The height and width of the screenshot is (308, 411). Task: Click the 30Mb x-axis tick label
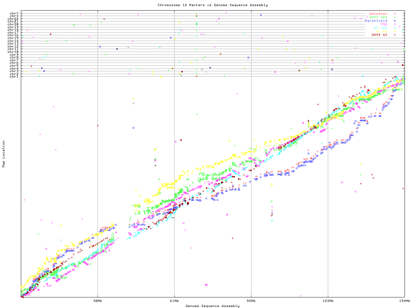(98, 301)
